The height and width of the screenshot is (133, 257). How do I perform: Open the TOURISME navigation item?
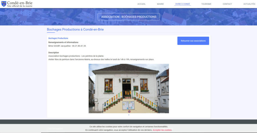tap(206, 4)
